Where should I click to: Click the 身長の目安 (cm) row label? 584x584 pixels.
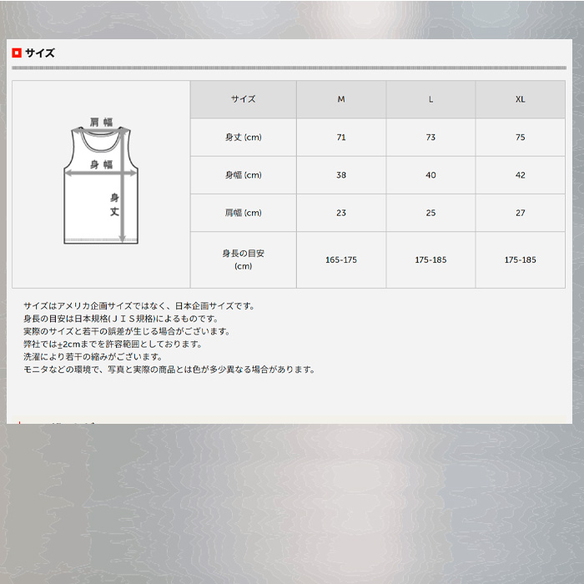(244, 259)
